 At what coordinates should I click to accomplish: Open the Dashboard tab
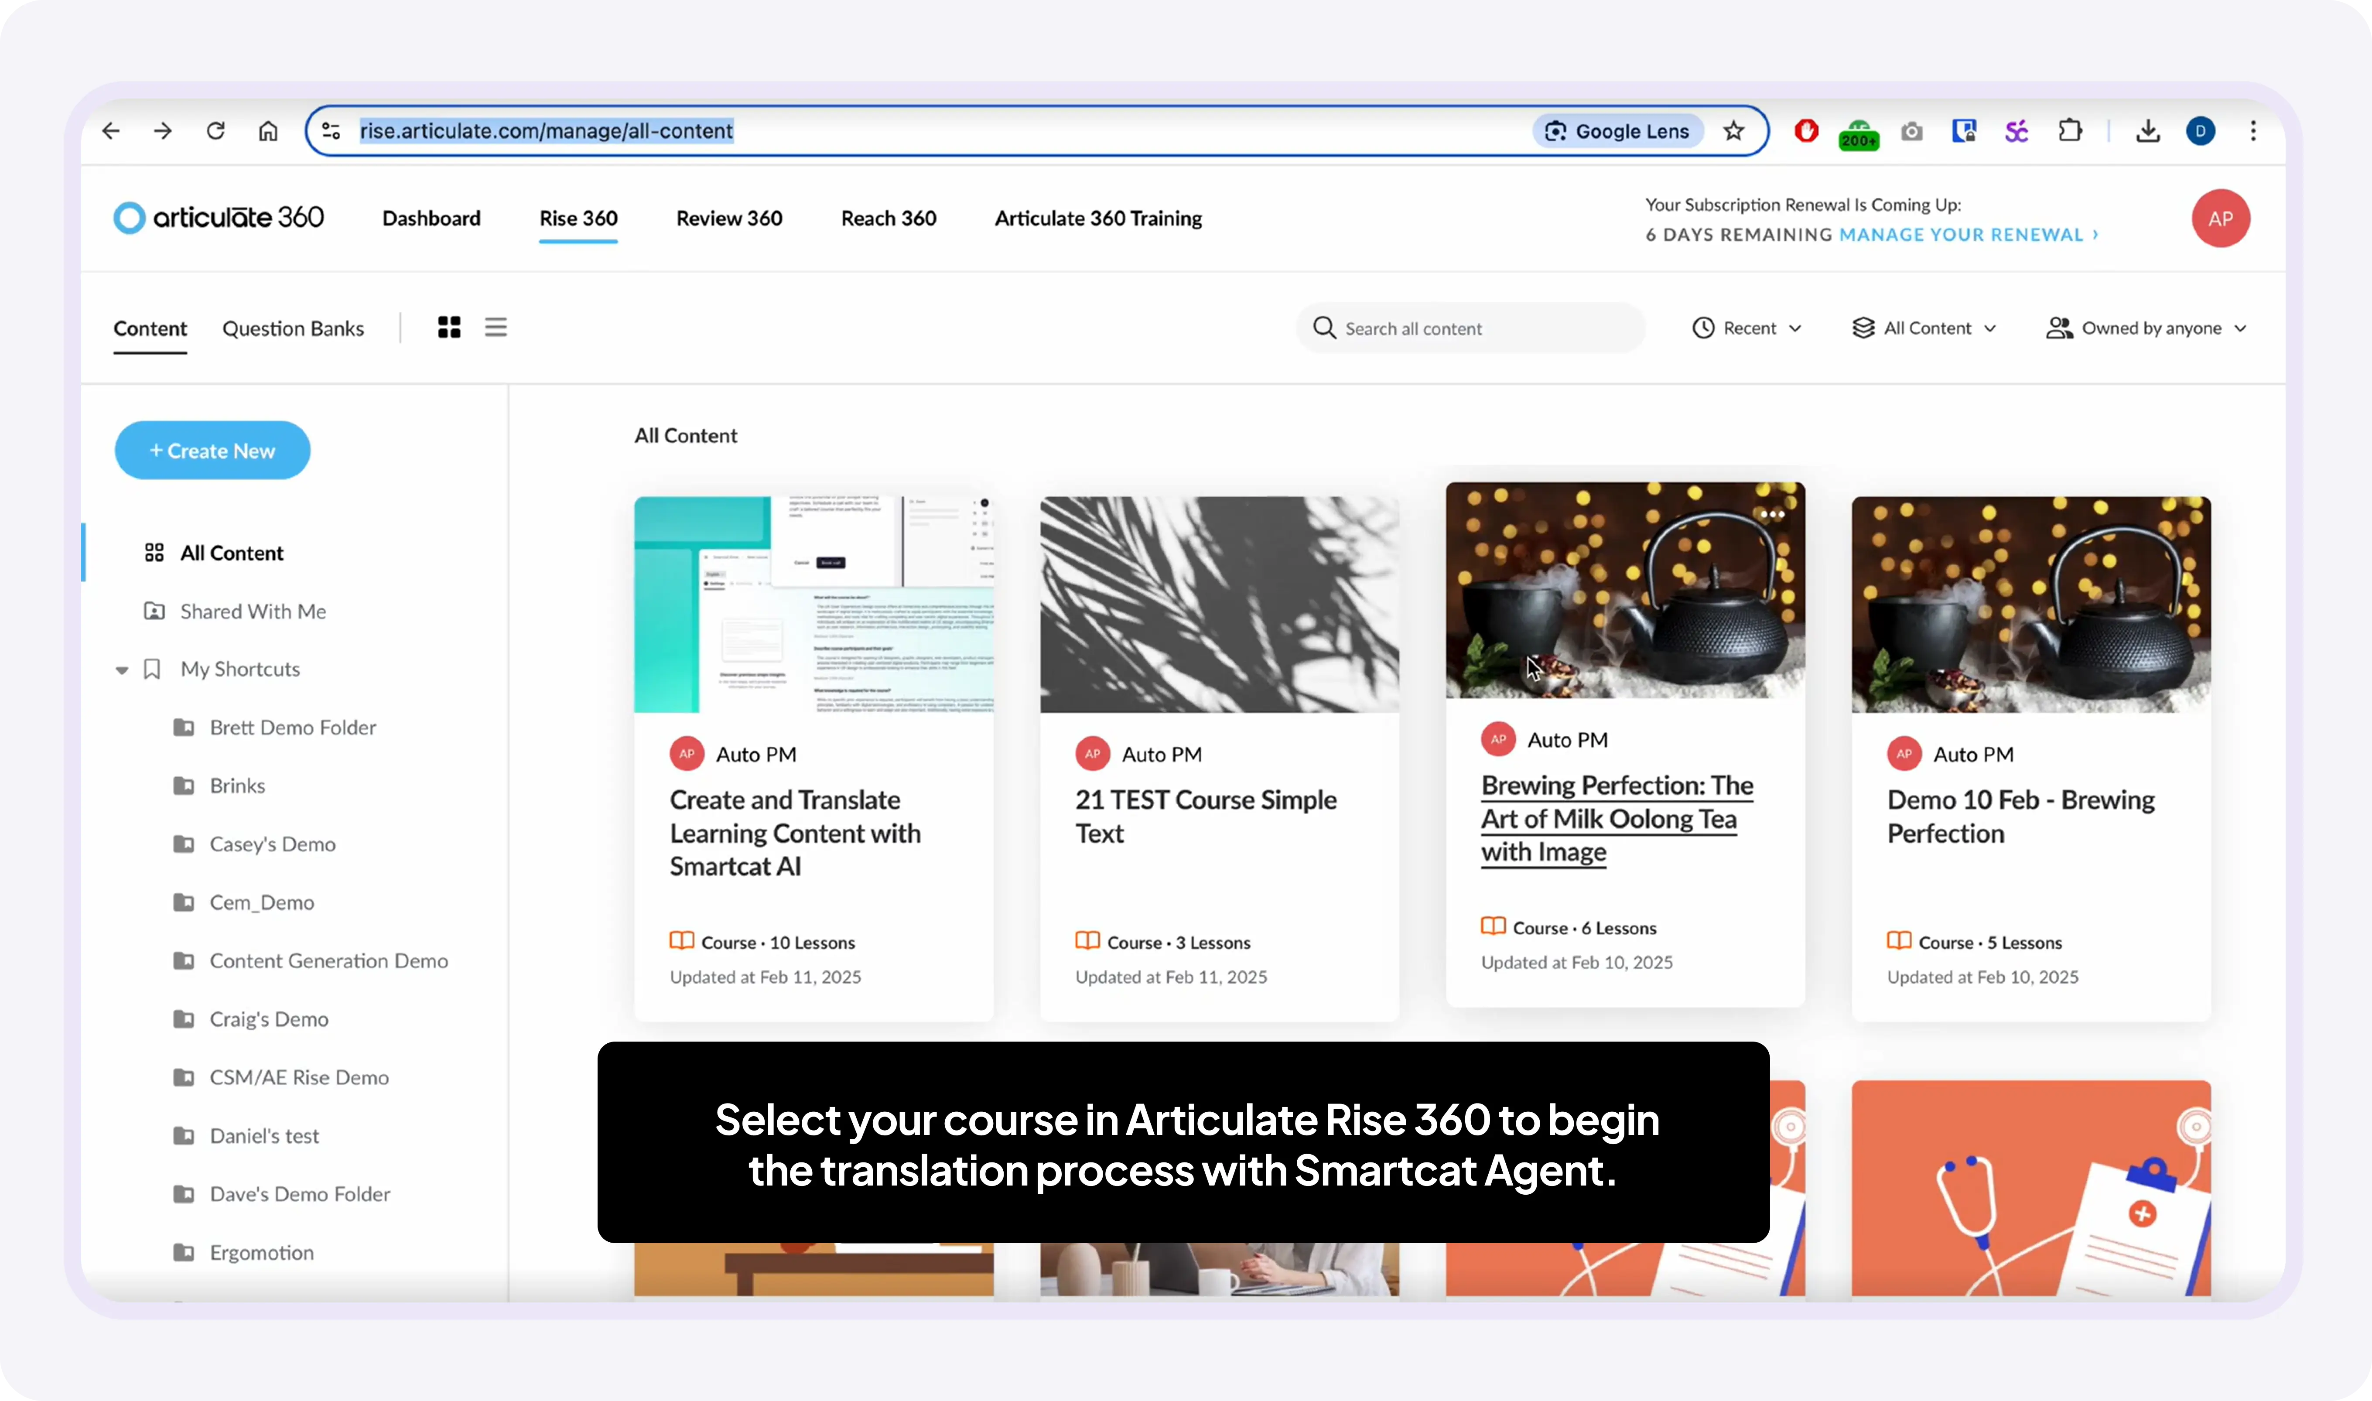[x=431, y=218]
